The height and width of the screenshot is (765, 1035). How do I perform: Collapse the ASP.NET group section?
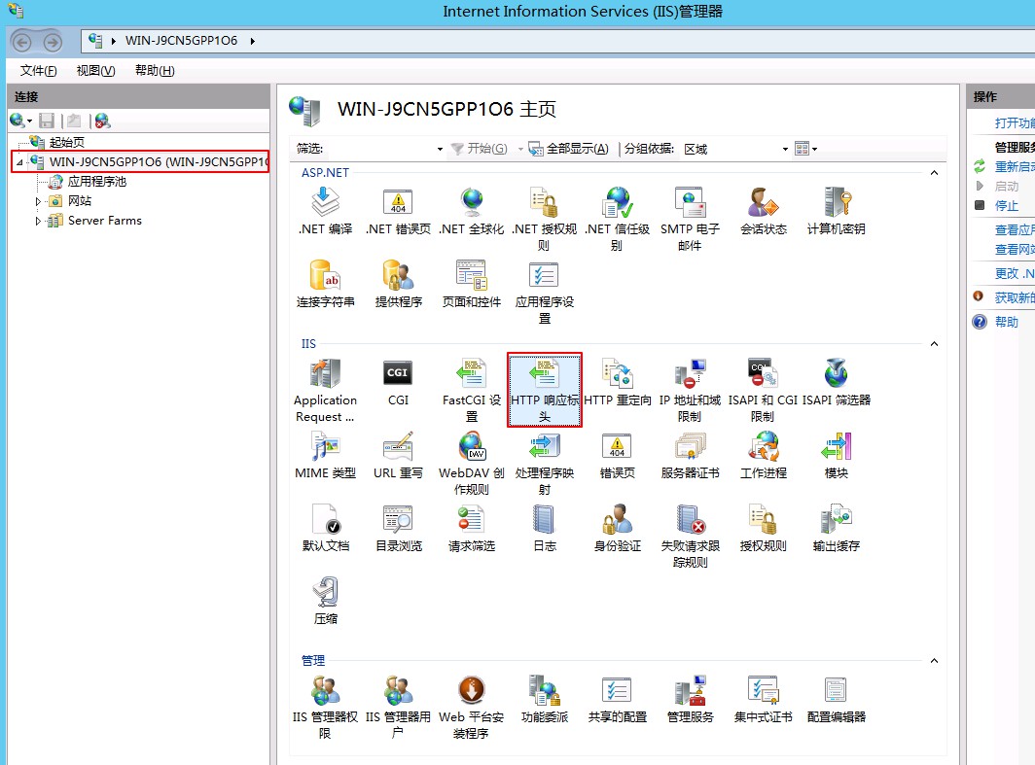[x=934, y=173]
